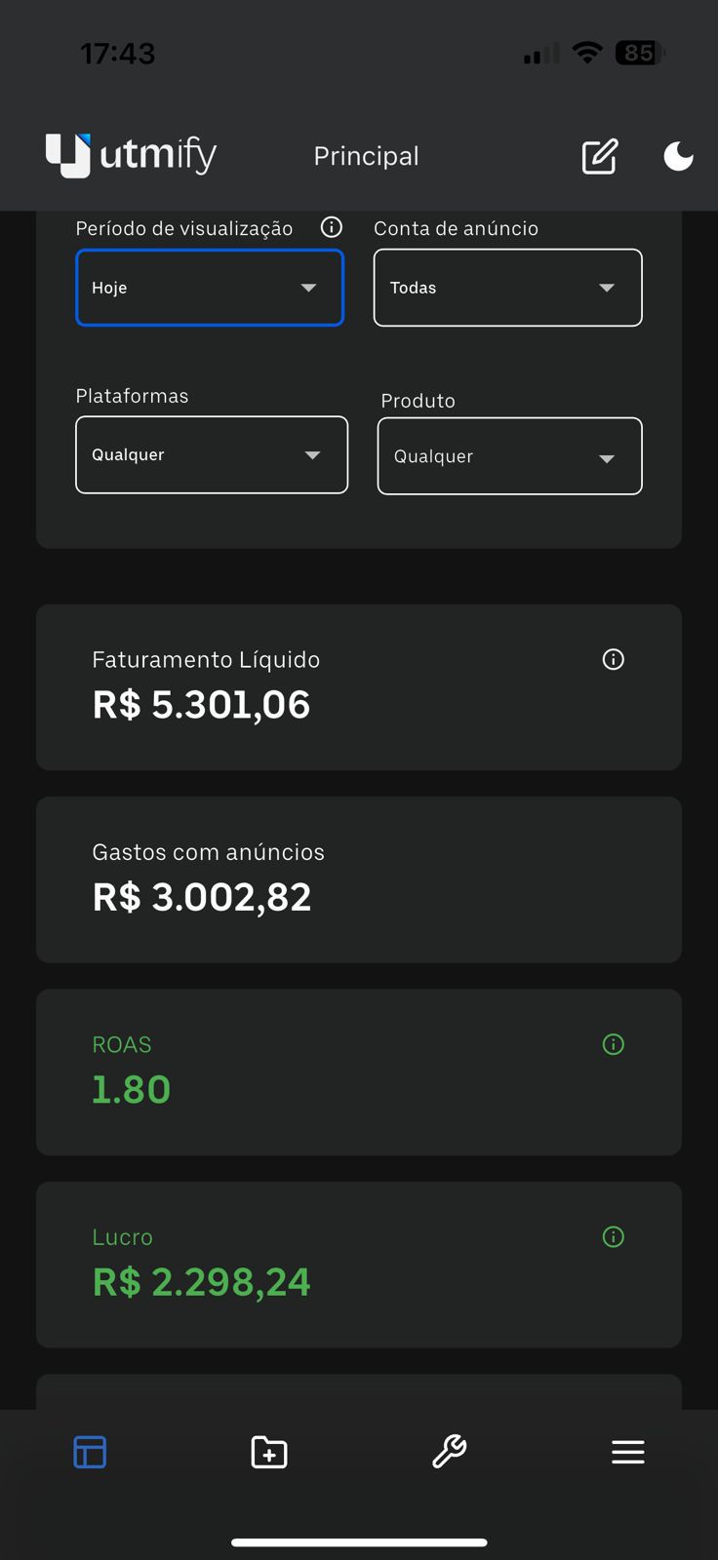Open the Conta de anúncio dropdown
The width and height of the screenshot is (718, 1560).
point(507,288)
